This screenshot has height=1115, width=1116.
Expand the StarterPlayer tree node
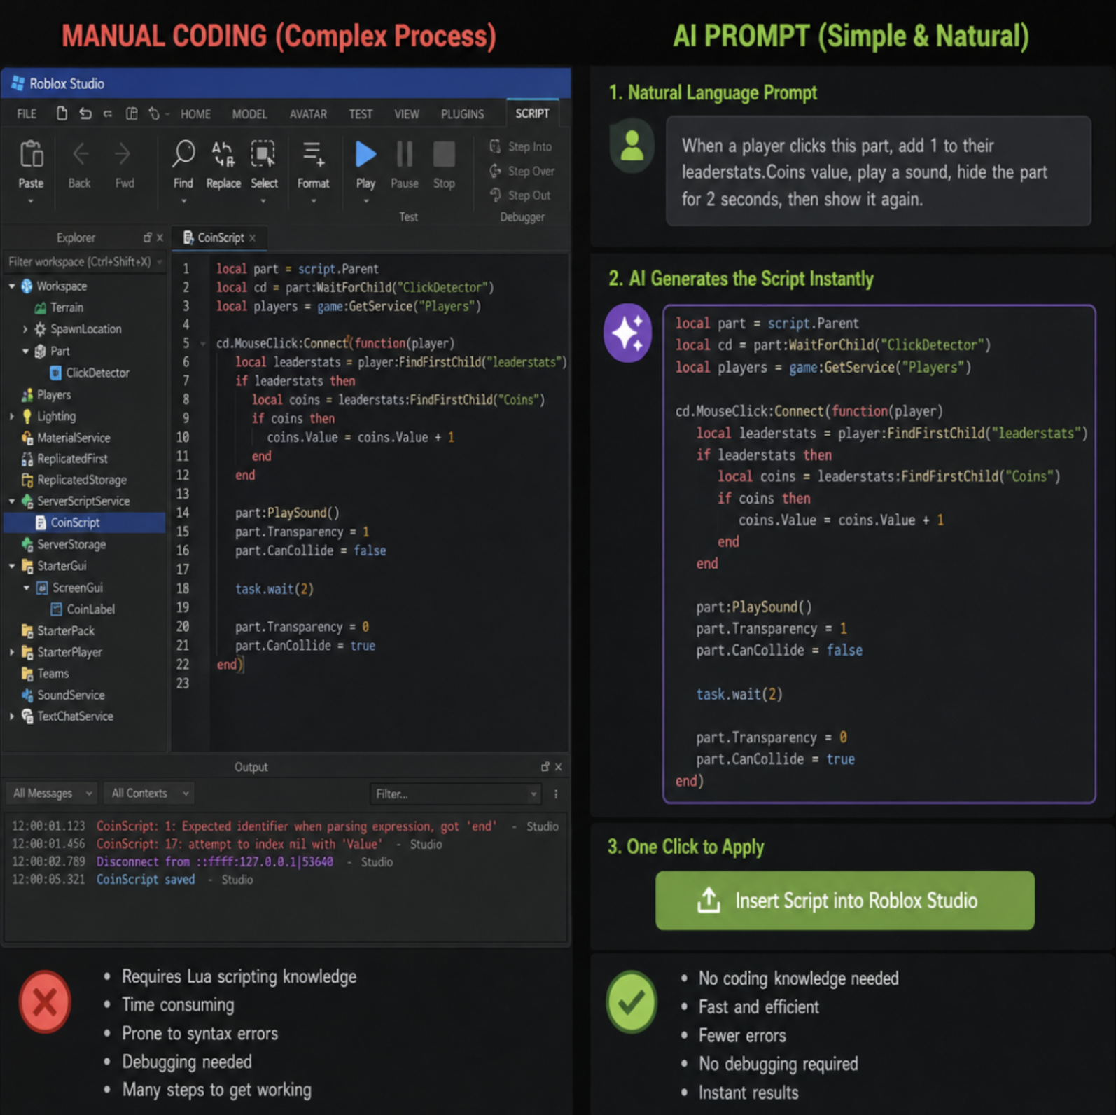(12, 652)
